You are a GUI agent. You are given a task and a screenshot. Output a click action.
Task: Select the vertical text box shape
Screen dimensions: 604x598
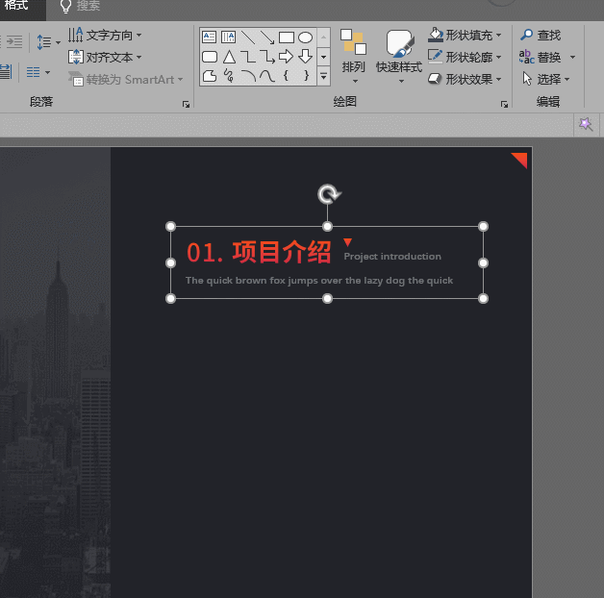click(229, 37)
